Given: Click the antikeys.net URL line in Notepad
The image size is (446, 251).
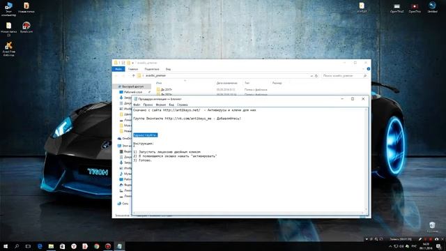Looking at the screenshot, I should tap(194, 110).
